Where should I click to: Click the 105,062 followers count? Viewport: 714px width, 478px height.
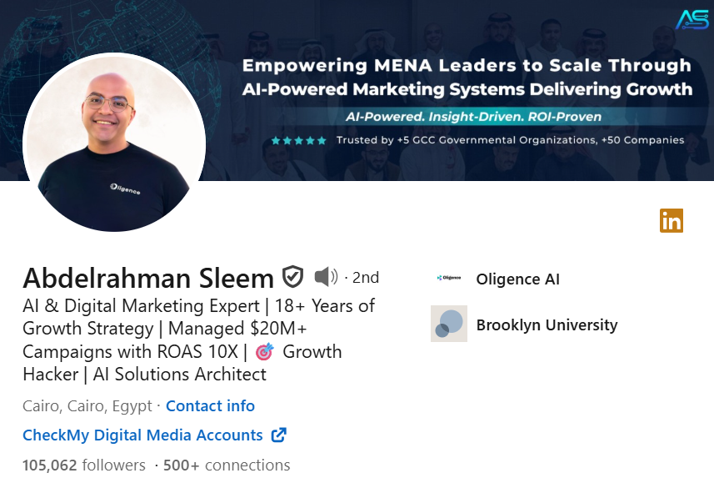tap(83, 465)
